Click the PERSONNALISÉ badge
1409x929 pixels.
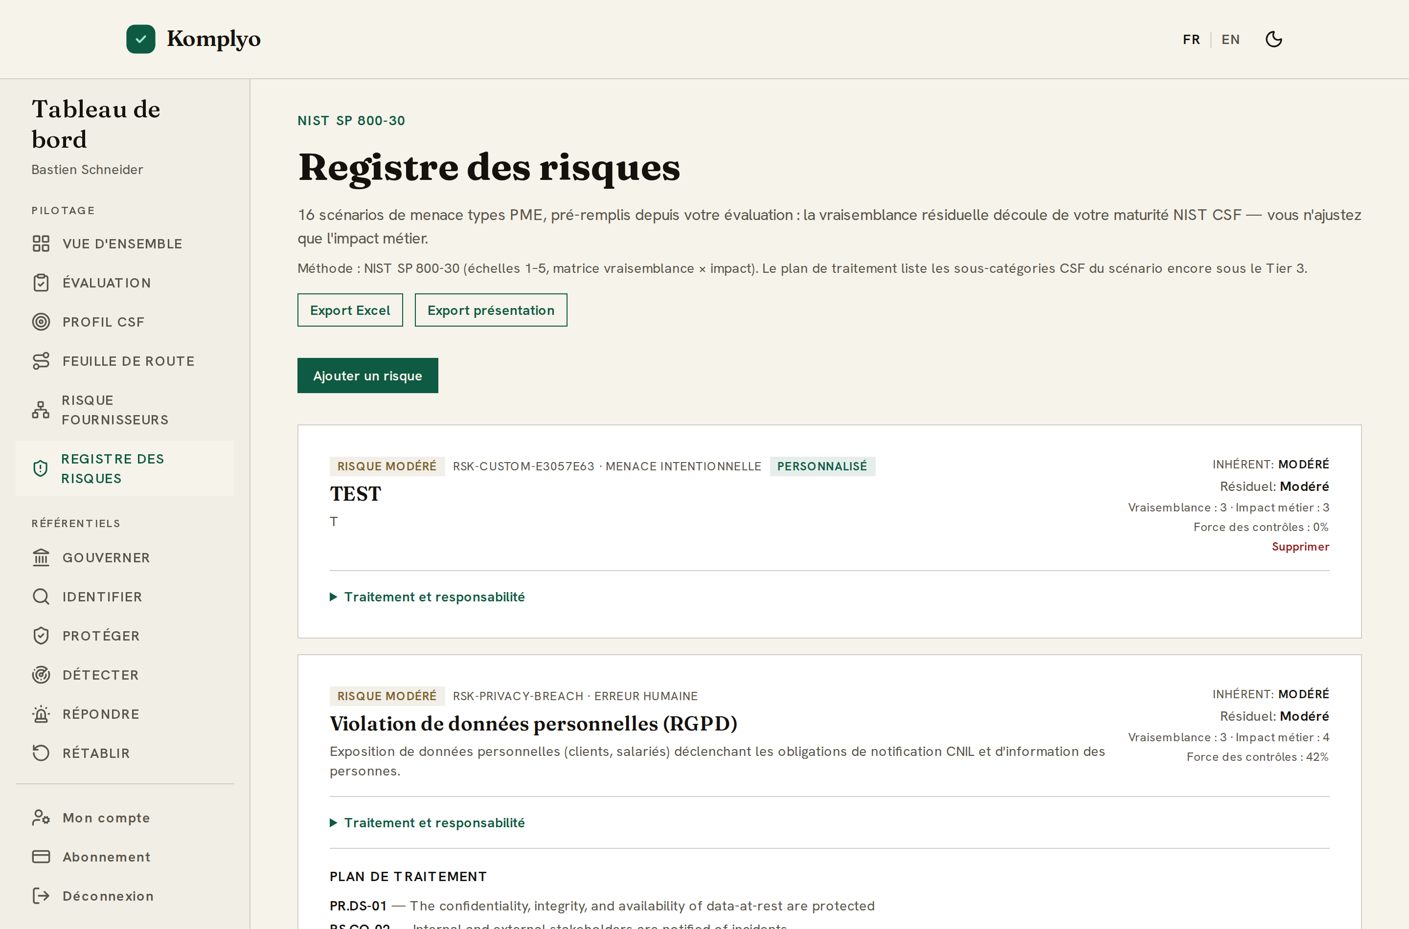tap(822, 466)
